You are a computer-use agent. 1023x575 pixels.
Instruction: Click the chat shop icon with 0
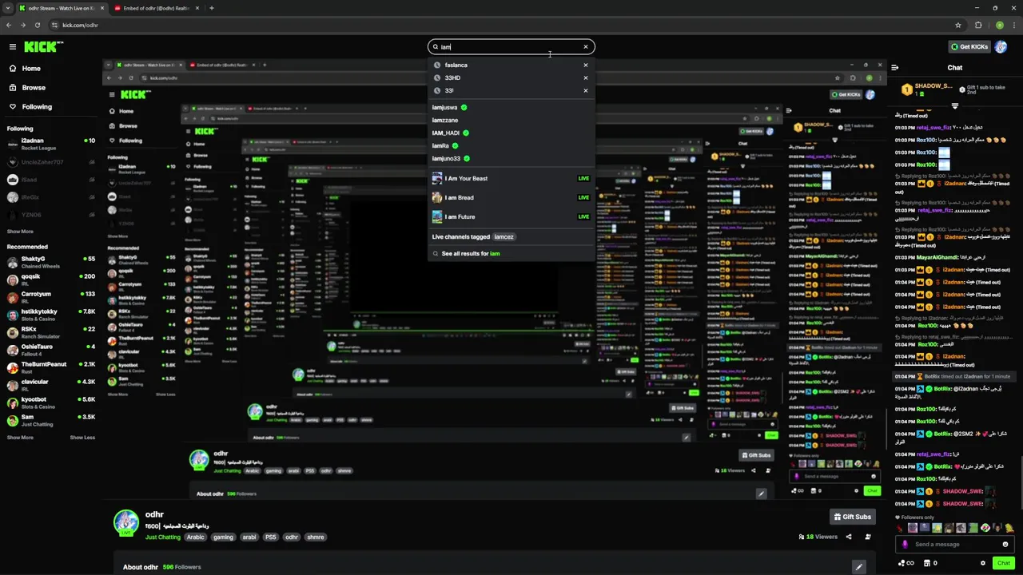coord(930,563)
